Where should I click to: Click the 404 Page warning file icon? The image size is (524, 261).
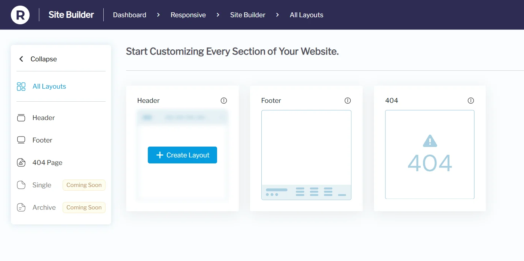point(21,163)
